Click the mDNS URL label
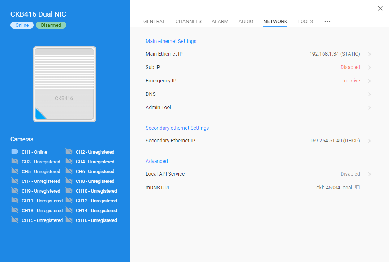 click(x=158, y=188)
